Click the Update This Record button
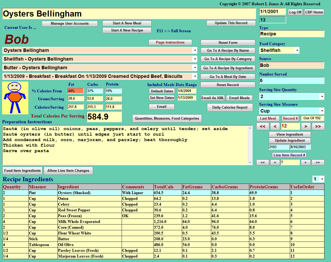Screen dimensions: 331x262 pyautogui.click(x=231, y=23)
